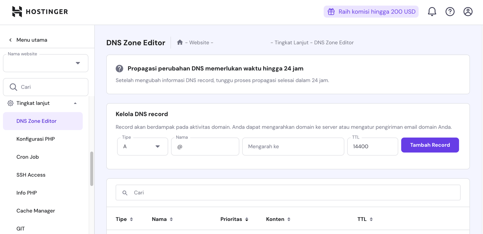Open the account profile icon

pos(468,11)
